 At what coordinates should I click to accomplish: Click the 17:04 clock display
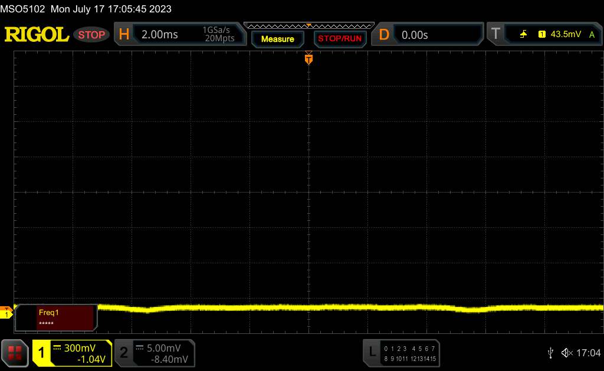[x=588, y=353]
